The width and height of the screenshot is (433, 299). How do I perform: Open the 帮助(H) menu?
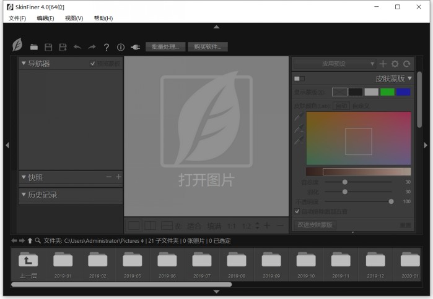click(x=103, y=18)
